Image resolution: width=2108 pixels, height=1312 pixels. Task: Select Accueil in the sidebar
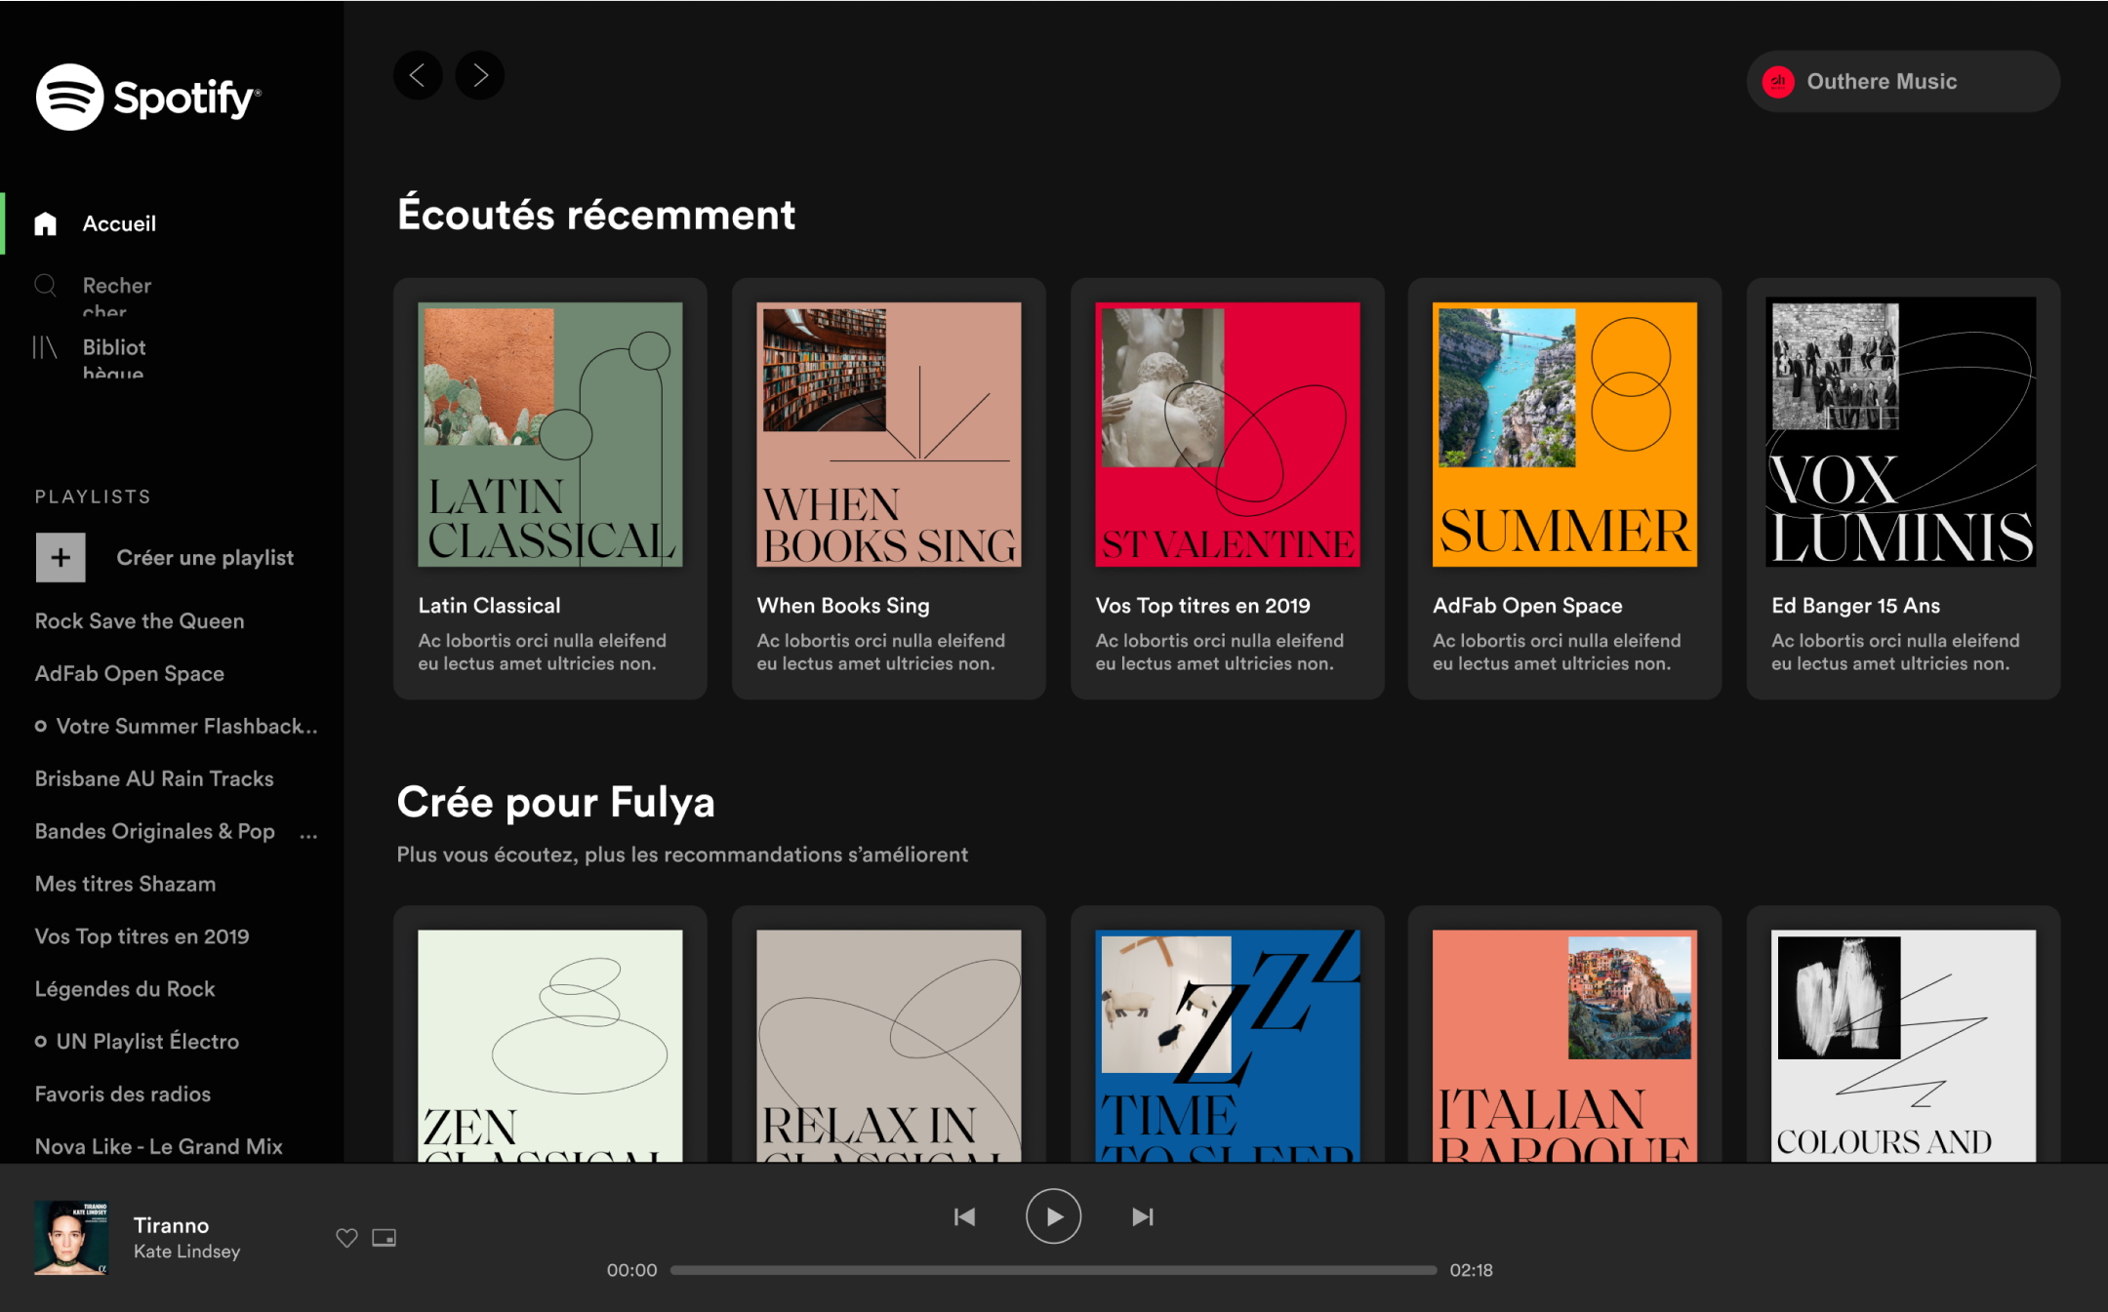(x=119, y=223)
